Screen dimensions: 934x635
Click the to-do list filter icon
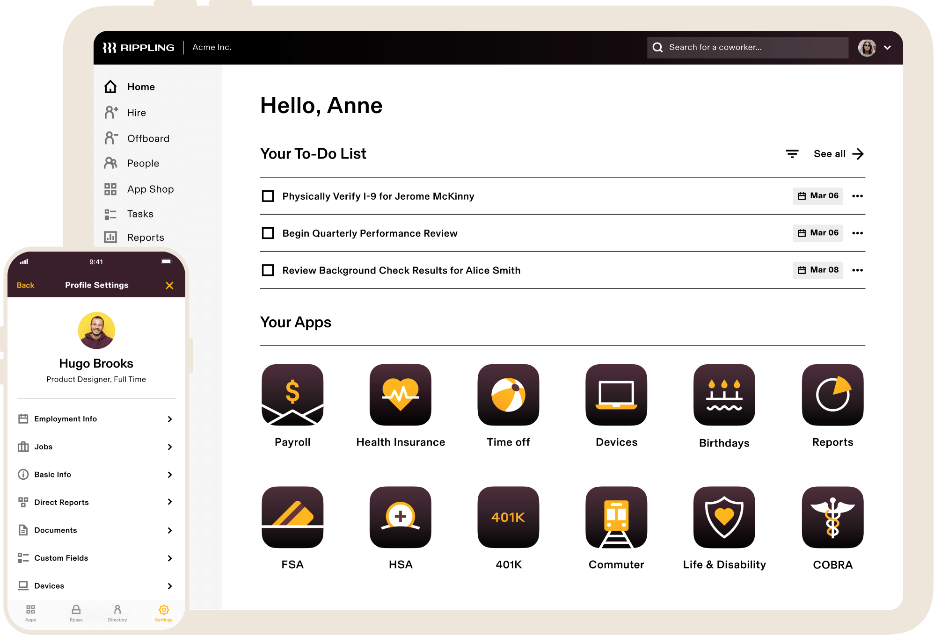tap(792, 154)
